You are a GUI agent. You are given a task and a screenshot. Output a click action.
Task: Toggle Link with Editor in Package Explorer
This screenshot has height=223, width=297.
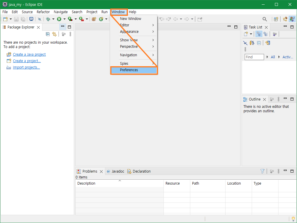[x=54, y=34]
